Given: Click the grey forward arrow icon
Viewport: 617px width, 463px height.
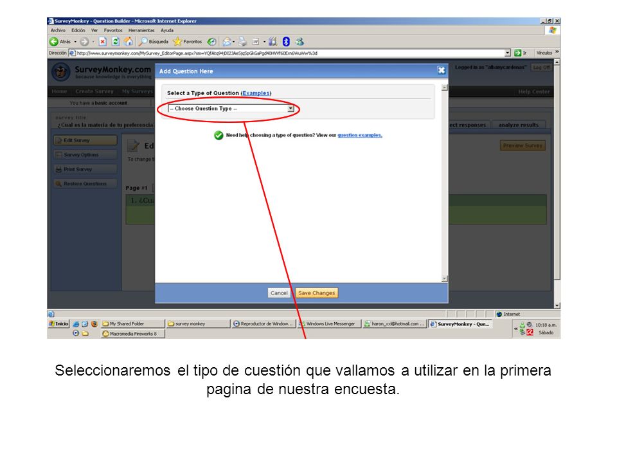Looking at the screenshot, I should click(x=84, y=41).
